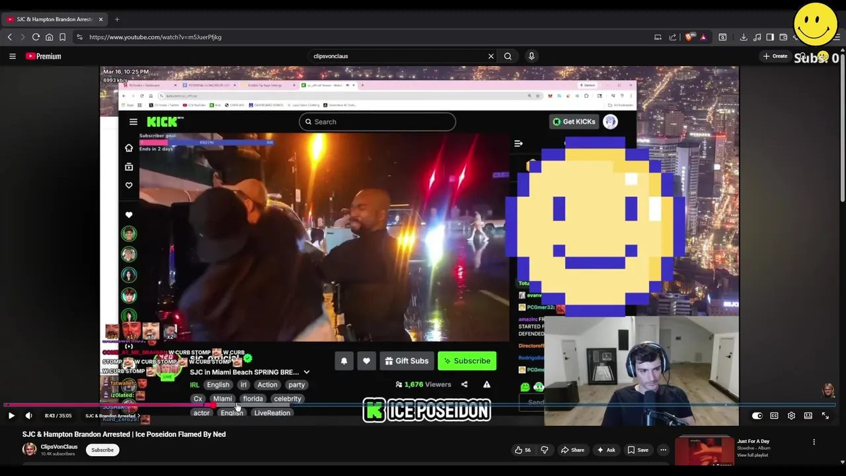Open ClipsVonClaus channel avatar
Image resolution: width=846 pixels, height=476 pixels.
pyautogui.click(x=29, y=450)
